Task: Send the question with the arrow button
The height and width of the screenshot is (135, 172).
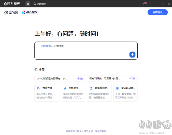Action: click(x=132, y=54)
